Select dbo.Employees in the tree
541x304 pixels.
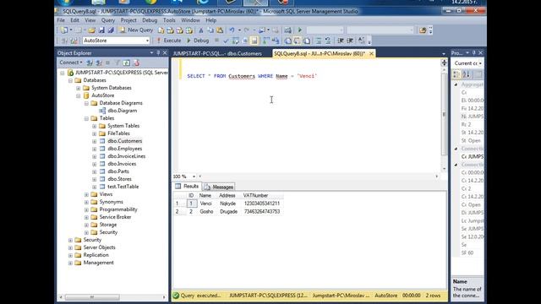[124, 149]
